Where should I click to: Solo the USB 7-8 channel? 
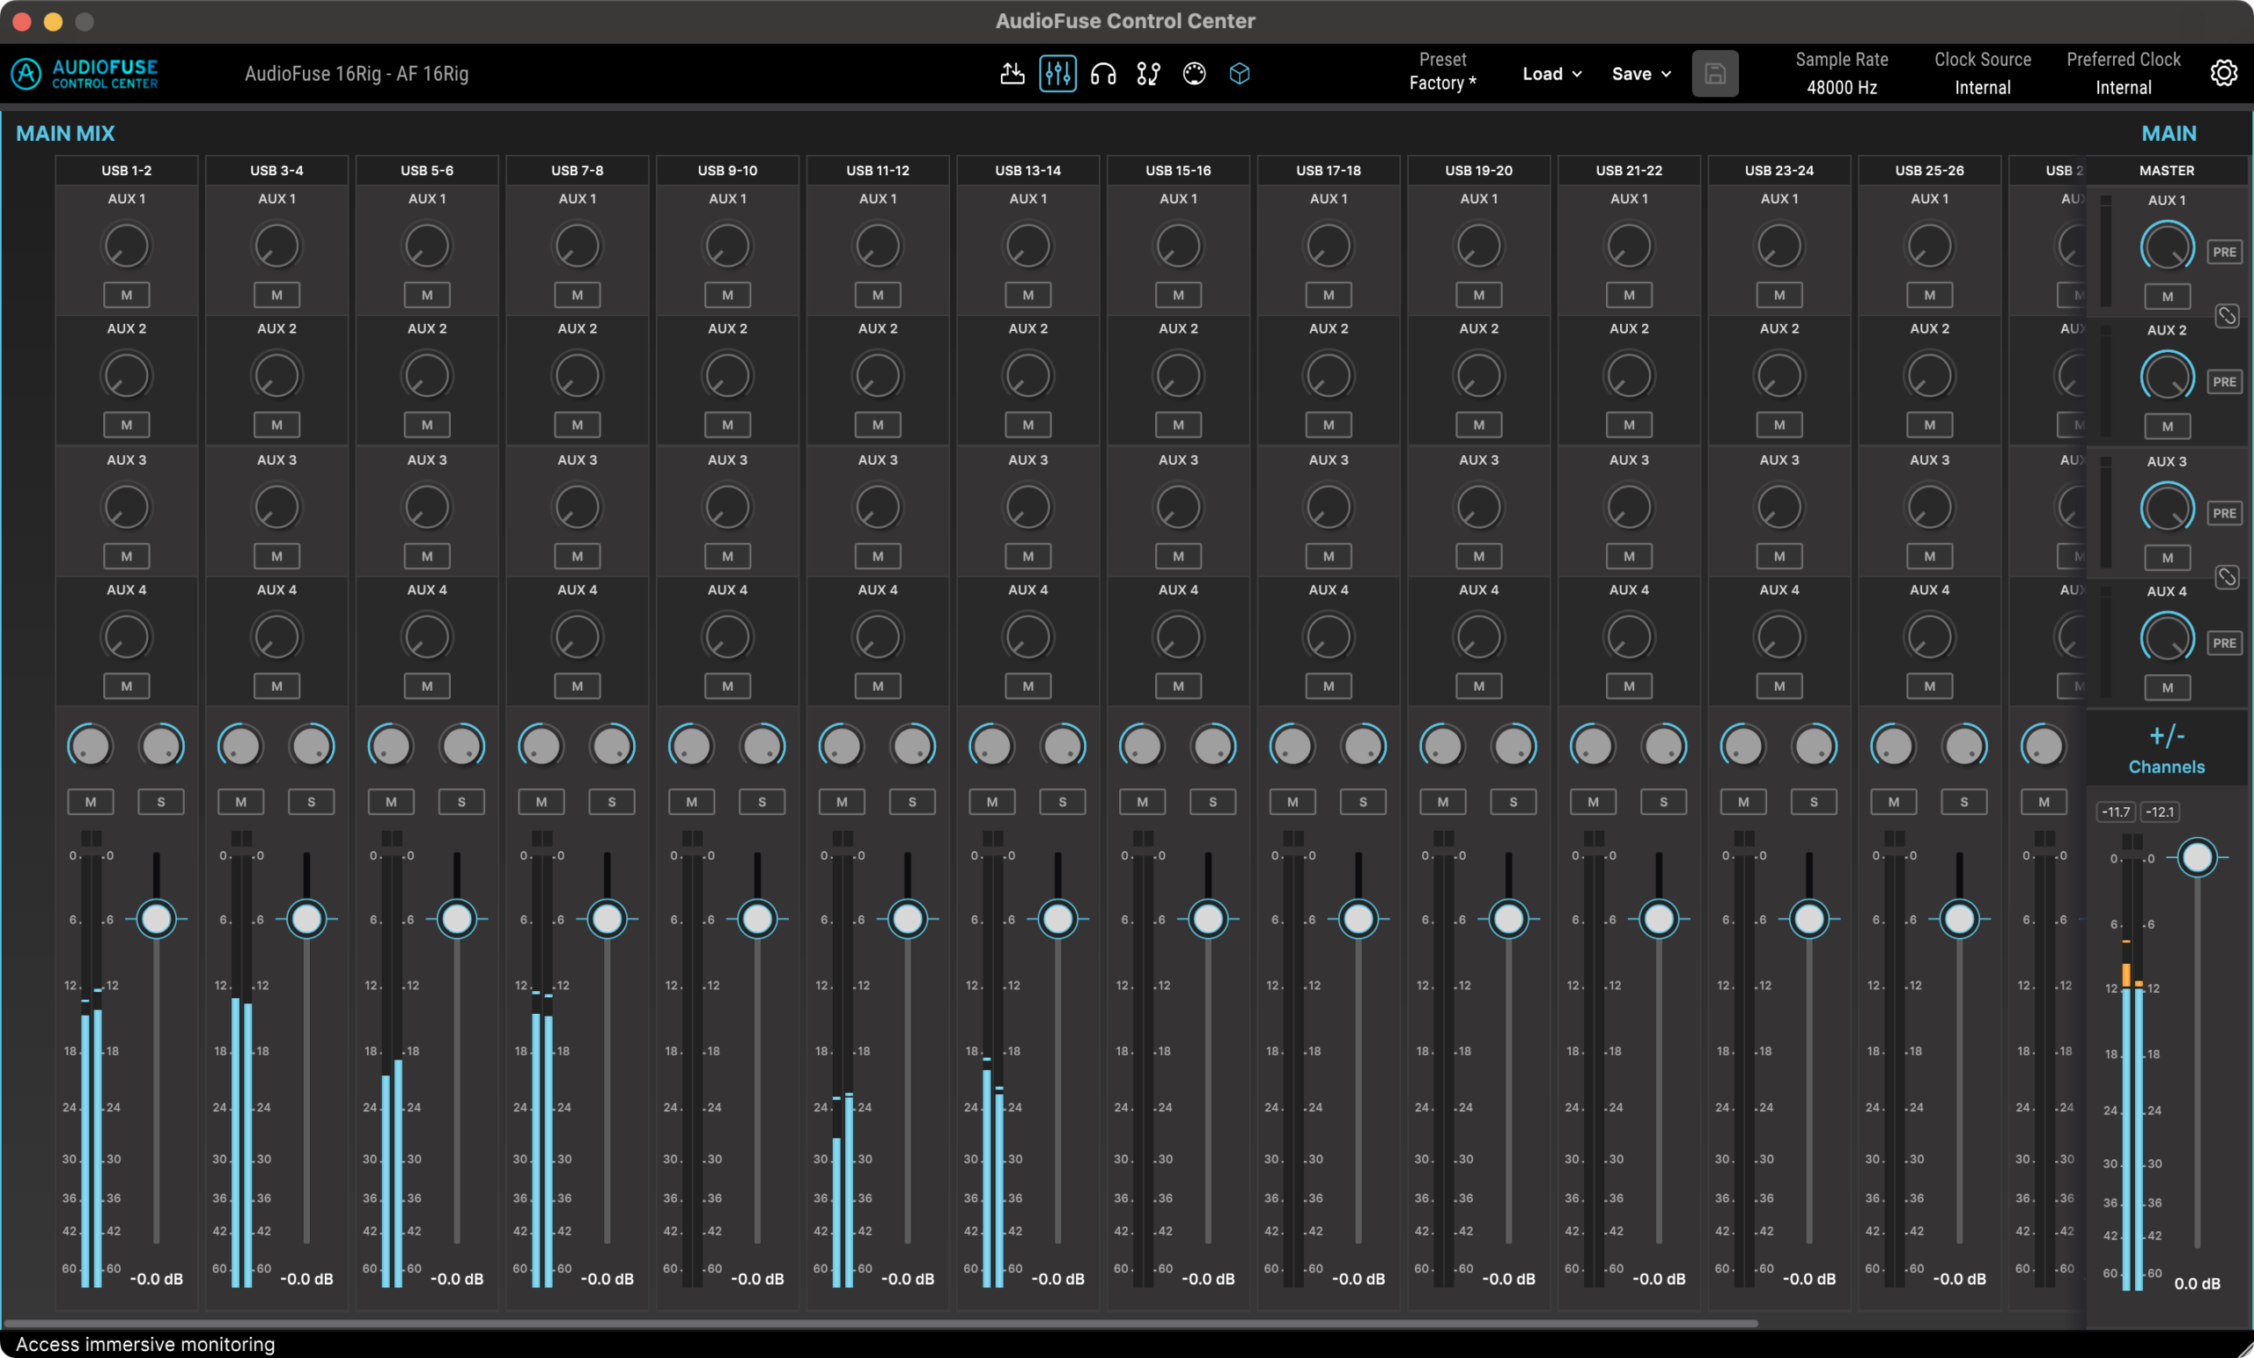(x=612, y=802)
